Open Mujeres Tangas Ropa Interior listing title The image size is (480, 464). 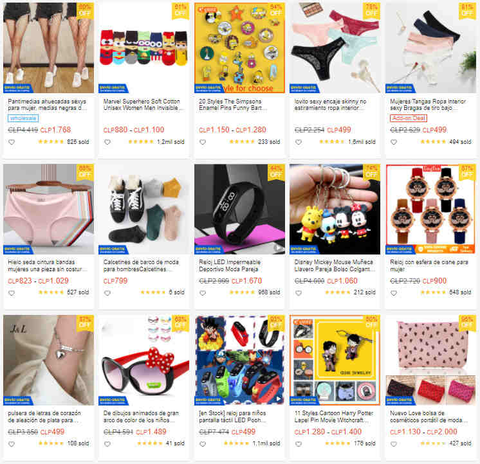click(428, 105)
